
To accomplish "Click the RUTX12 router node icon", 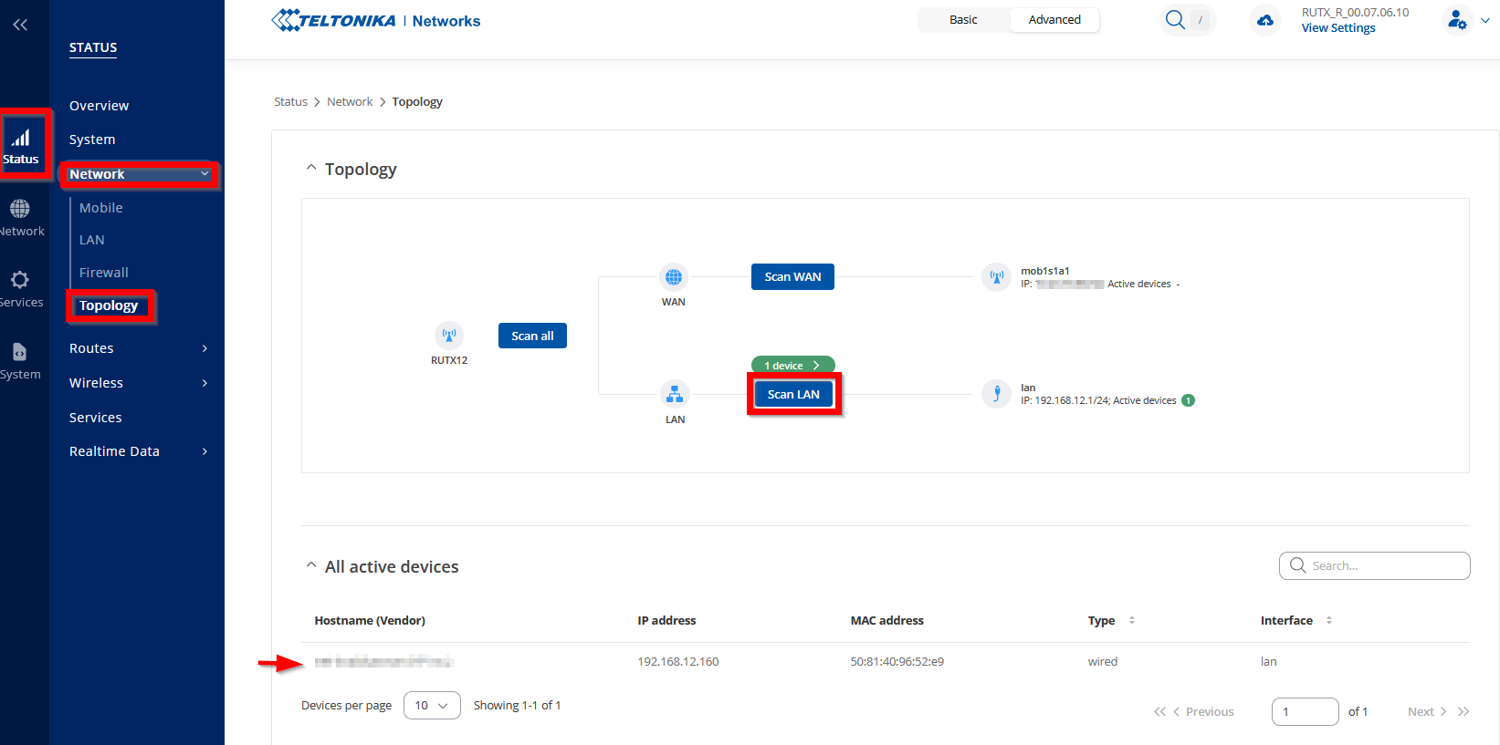I will point(449,336).
